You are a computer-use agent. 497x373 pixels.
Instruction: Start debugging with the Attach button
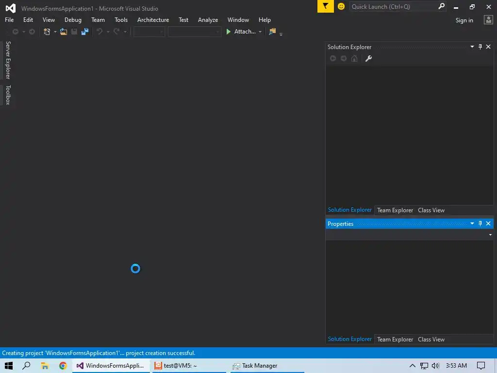click(x=241, y=32)
